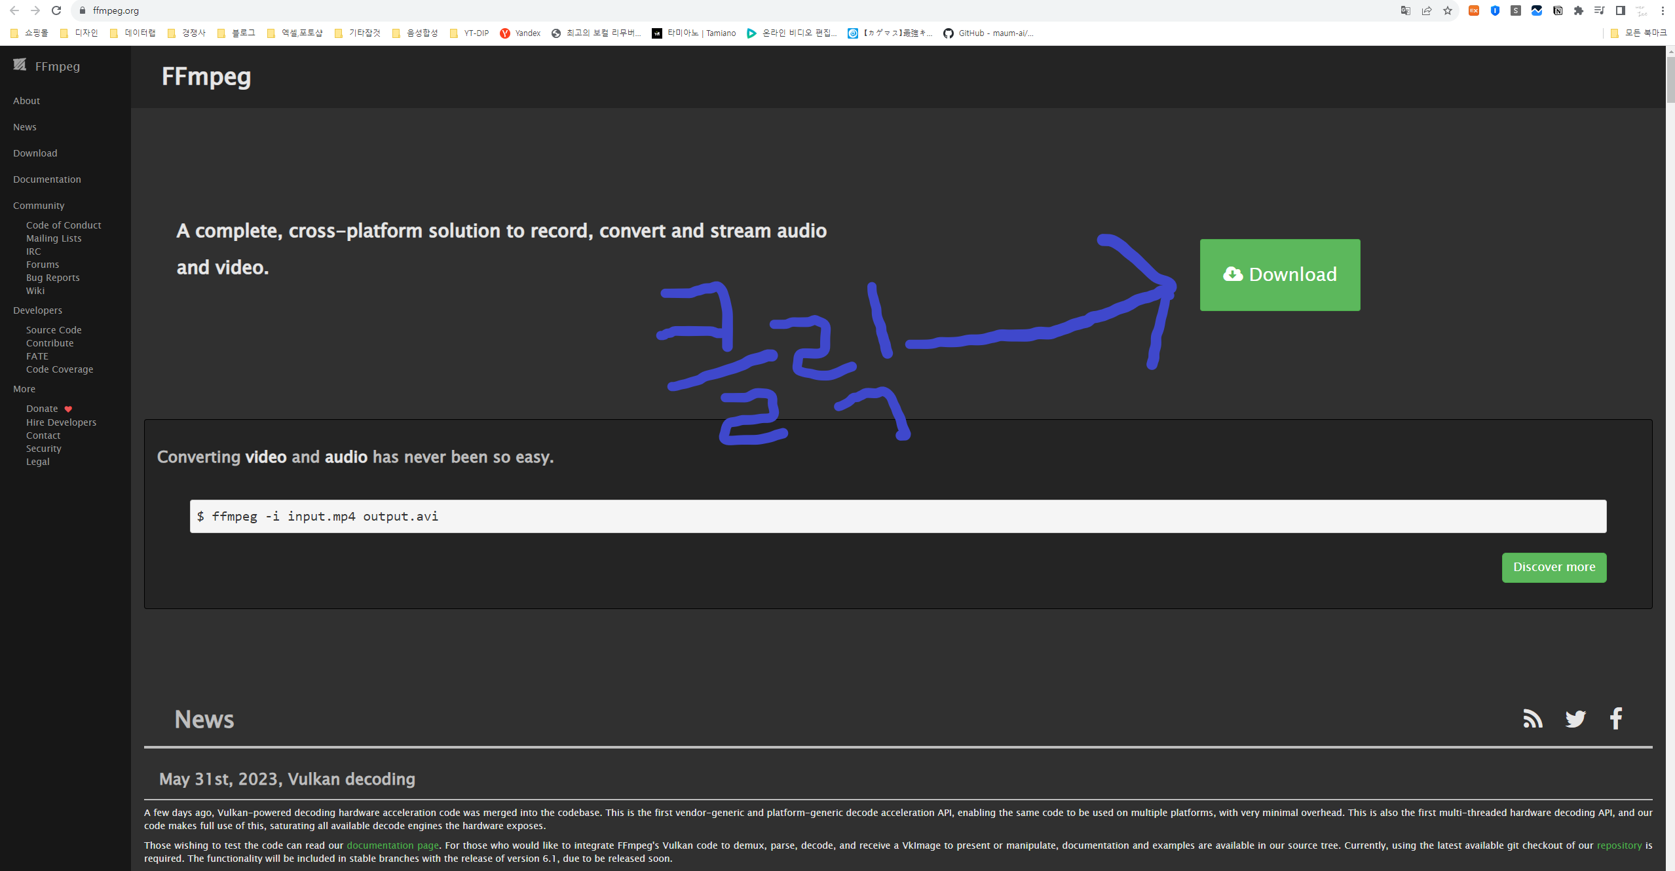Open the 기타잡것 bookmark folder
Image resolution: width=1675 pixels, height=871 pixels.
pos(358,33)
